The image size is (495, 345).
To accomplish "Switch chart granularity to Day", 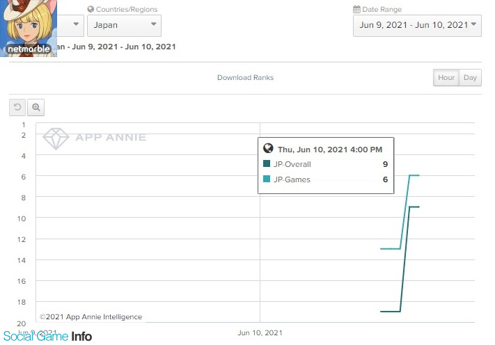I will [x=470, y=78].
